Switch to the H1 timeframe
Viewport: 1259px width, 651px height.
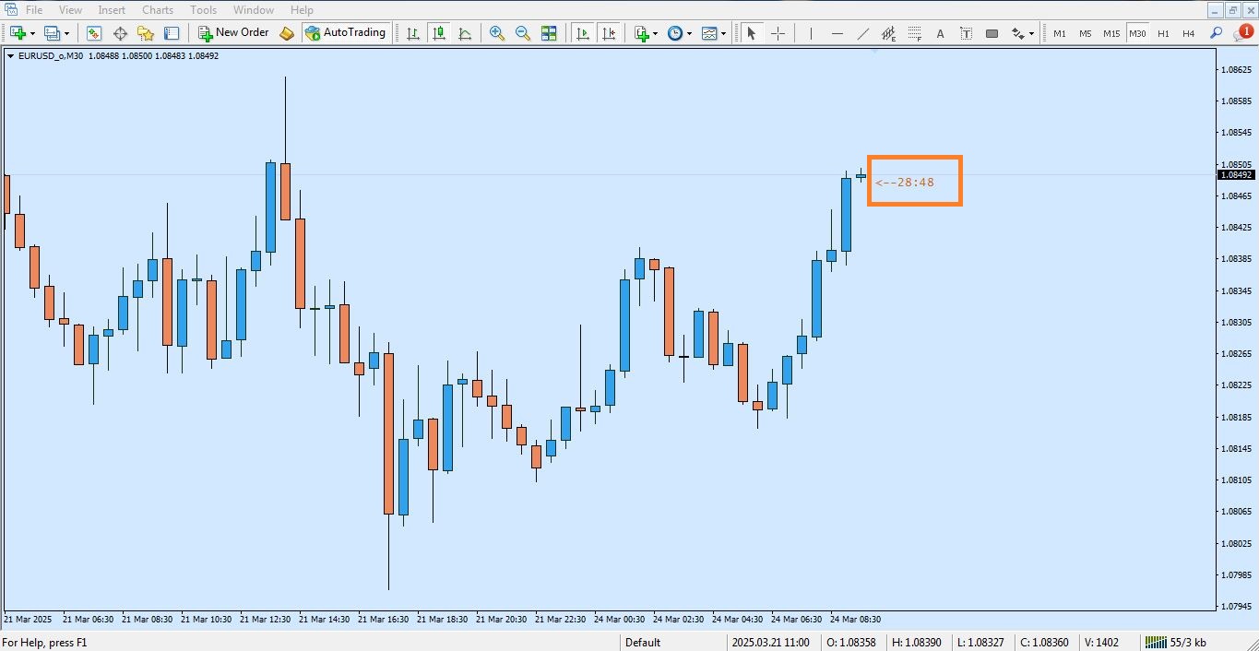(x=1163, y=33)
